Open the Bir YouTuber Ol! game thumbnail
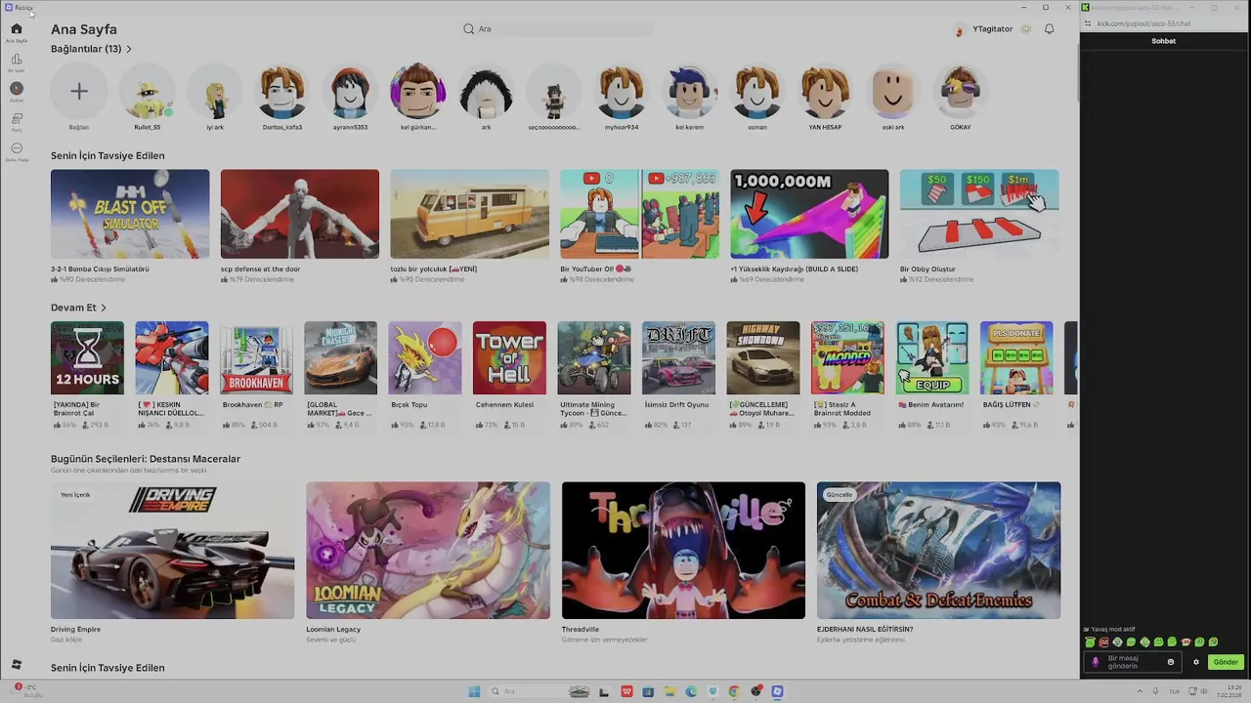 point(639,214)
